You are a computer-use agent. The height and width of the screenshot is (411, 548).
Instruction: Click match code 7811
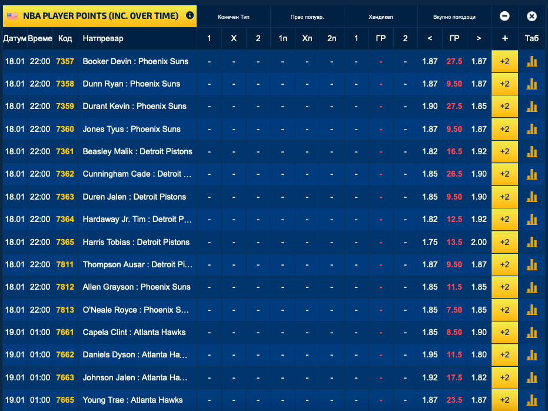[65, 264]
